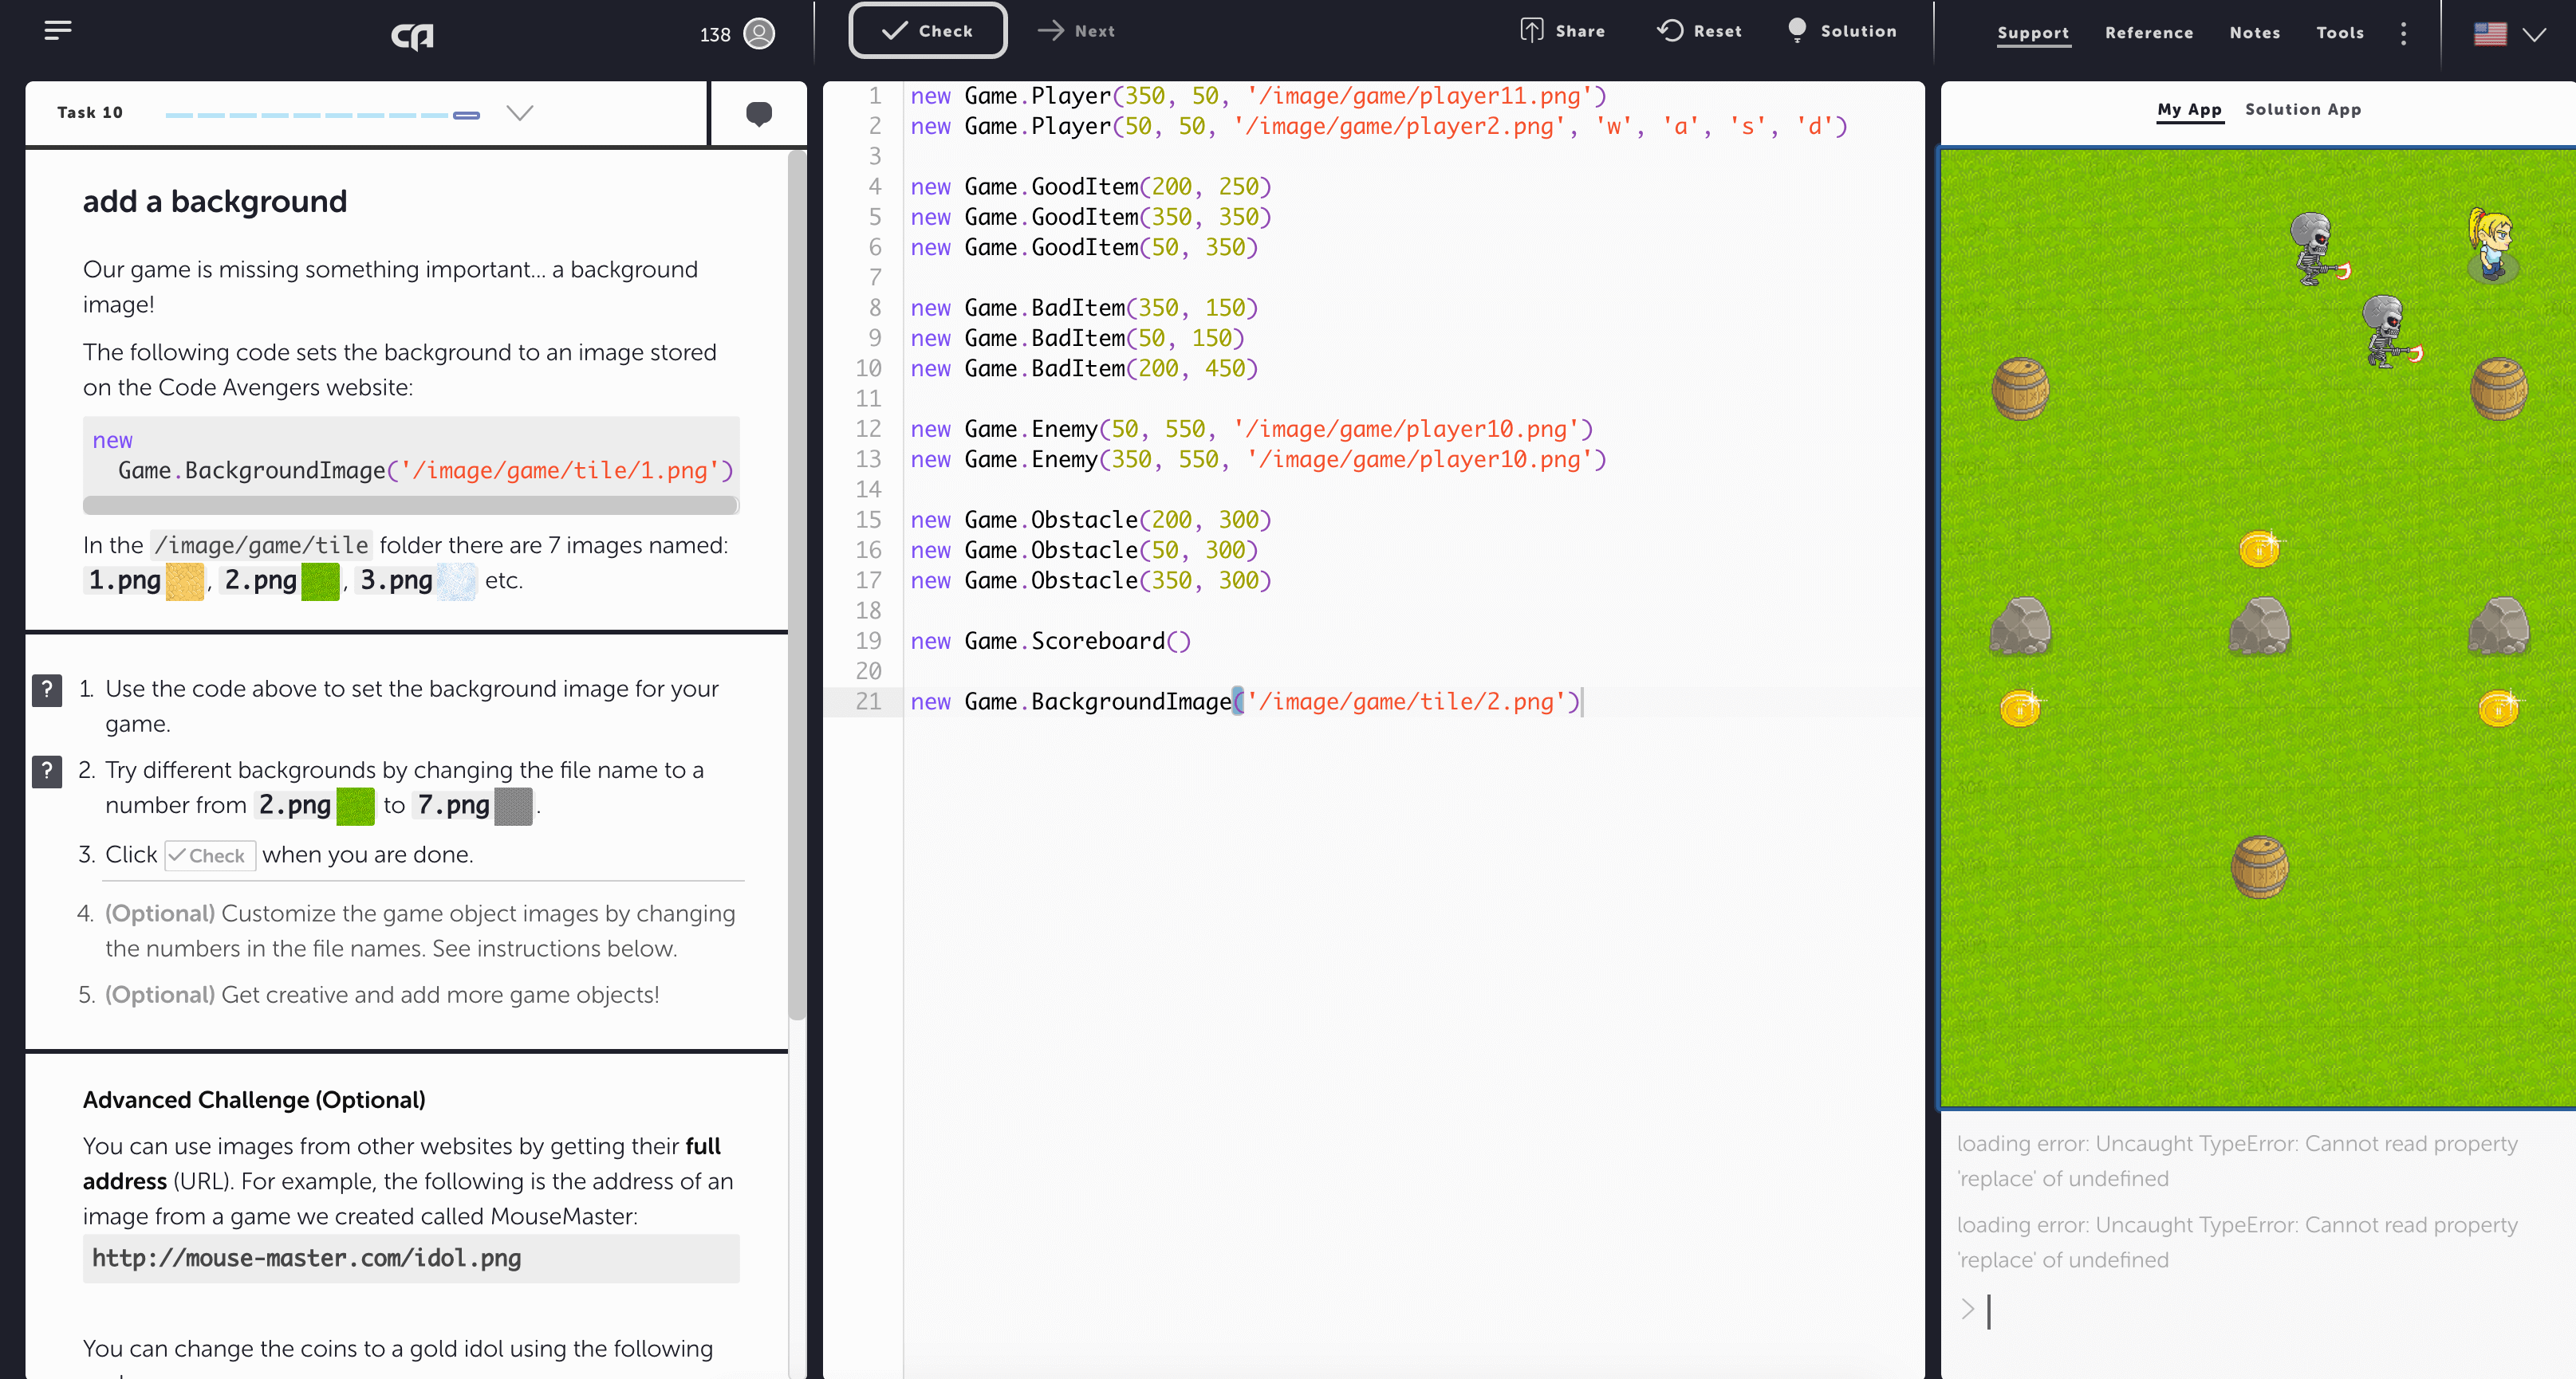This screenshot has width=2576, height=1379.
Task: Open the hamburger menu icon
Action: point(58,30)
